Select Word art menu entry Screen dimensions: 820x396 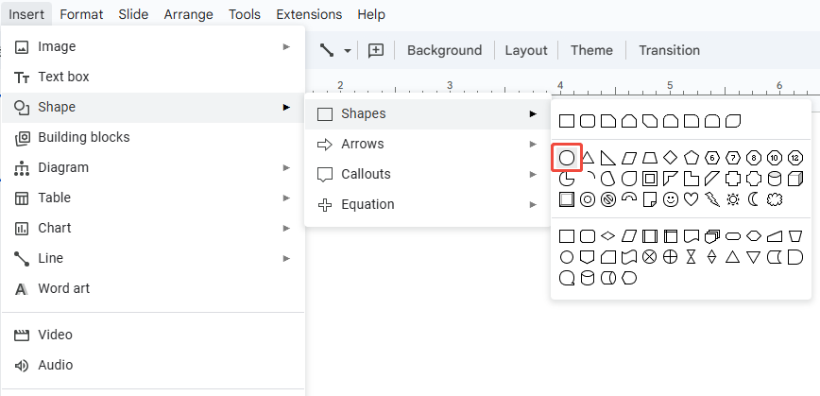63,288
